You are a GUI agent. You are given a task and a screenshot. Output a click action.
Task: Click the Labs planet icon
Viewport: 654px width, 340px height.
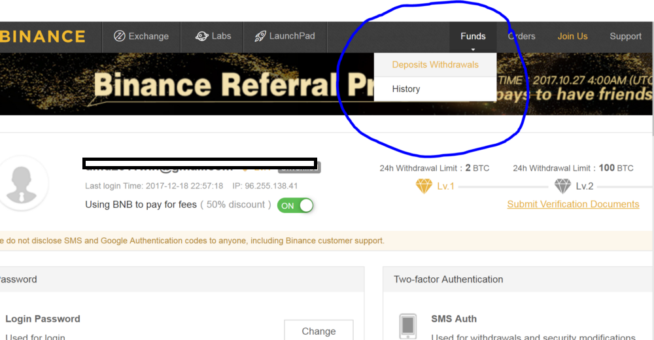tap(202, 37)
